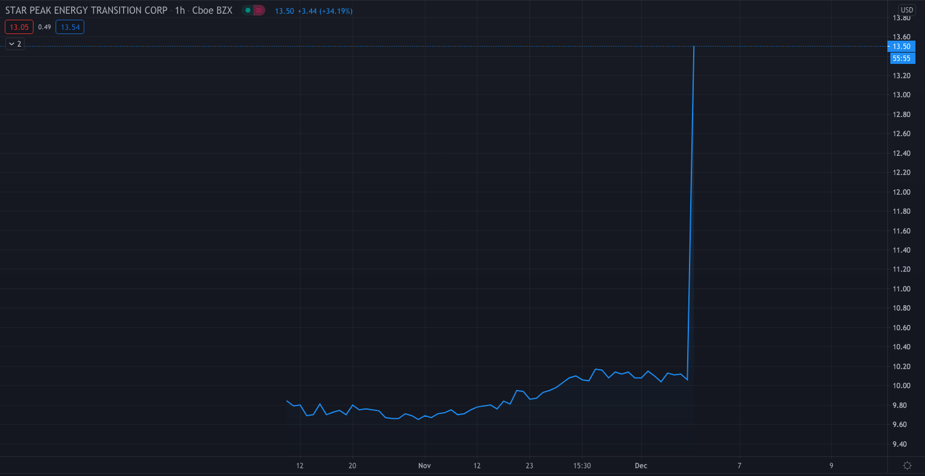Click Star Peak Energy Transition Corp title
Screen dimensions: 925x476
(x=86, y=11)
